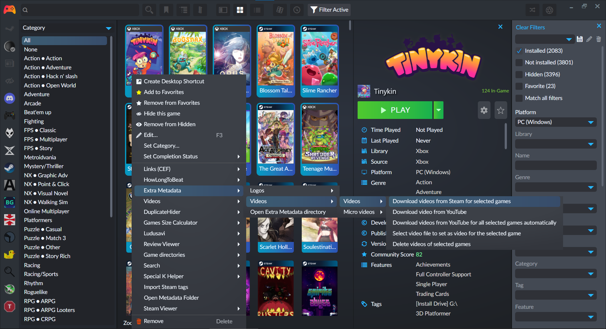This screenshot has height=329, width=606.
Task: Select the Platformers category
Action: pos(38,220)
